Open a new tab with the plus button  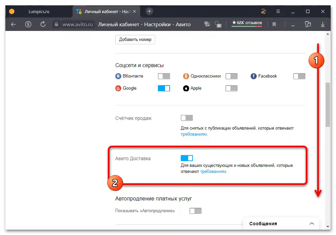(150, 11)
